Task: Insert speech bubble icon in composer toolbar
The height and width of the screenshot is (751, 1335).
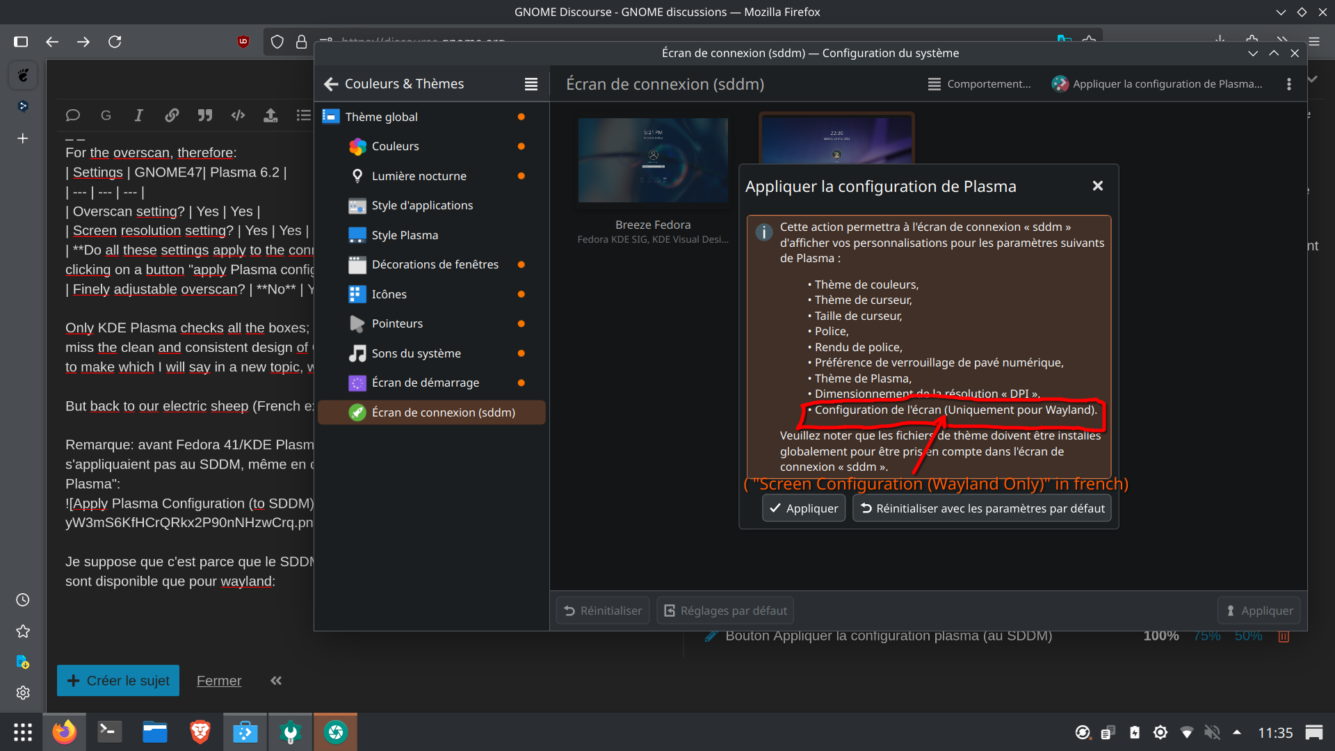Action: click(x=73, y=115)
